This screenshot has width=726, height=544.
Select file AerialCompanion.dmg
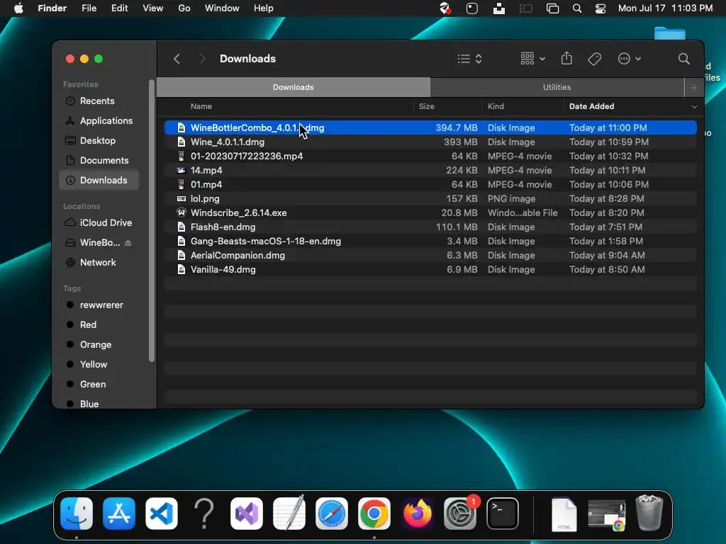tap(430, 255)
